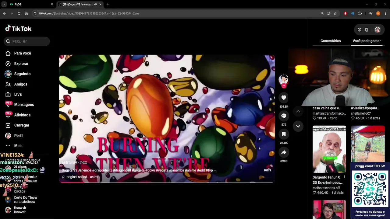Viewport: 390px width, 219px height.
Task: Click the #dragonballz hashtag
Action: pos(102,170)
